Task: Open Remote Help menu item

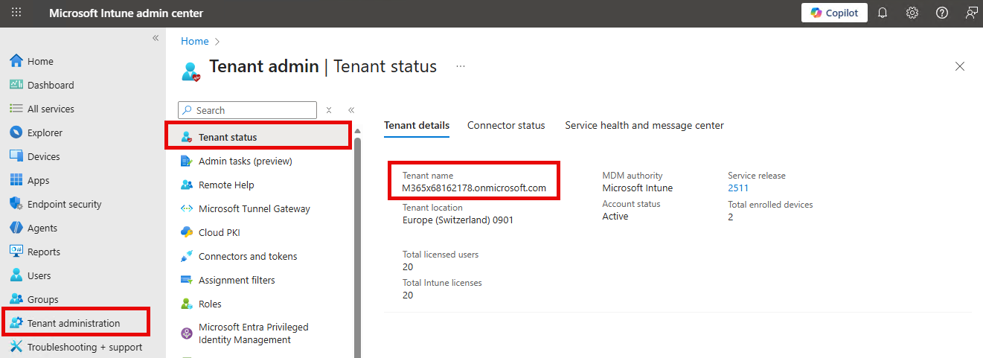Action: coord(226,185)
